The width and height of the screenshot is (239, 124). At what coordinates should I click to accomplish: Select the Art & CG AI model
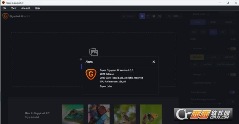pyautogui.click(x=229, y=57)
